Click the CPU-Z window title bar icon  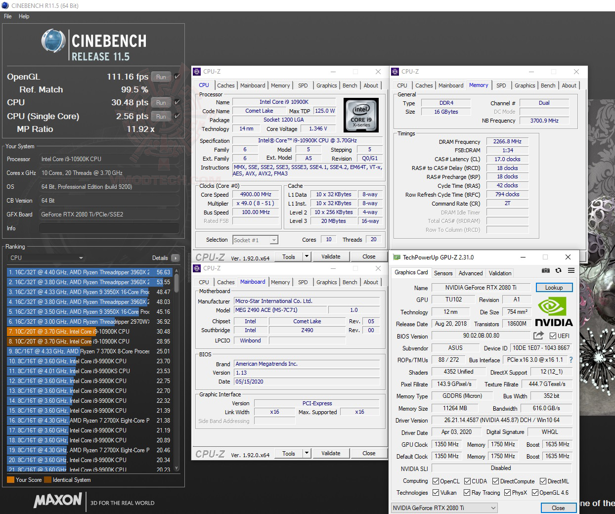tap(197, 72)
